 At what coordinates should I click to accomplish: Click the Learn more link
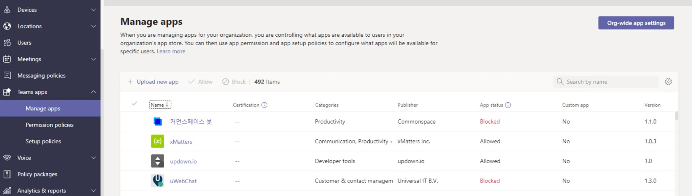[171, 51]
